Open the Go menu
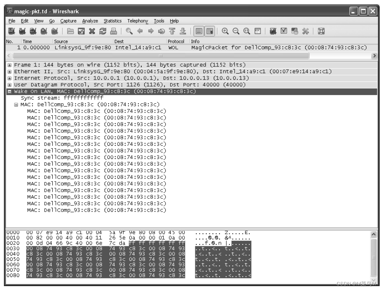 pyautogui.click(x=52, y=21)
